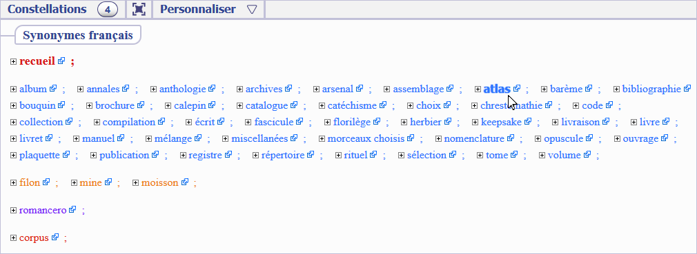Open external link icon beside keepsake
The height and width of the screenshot is (254, 697).
pyautogui.click(x=528, y=121)
